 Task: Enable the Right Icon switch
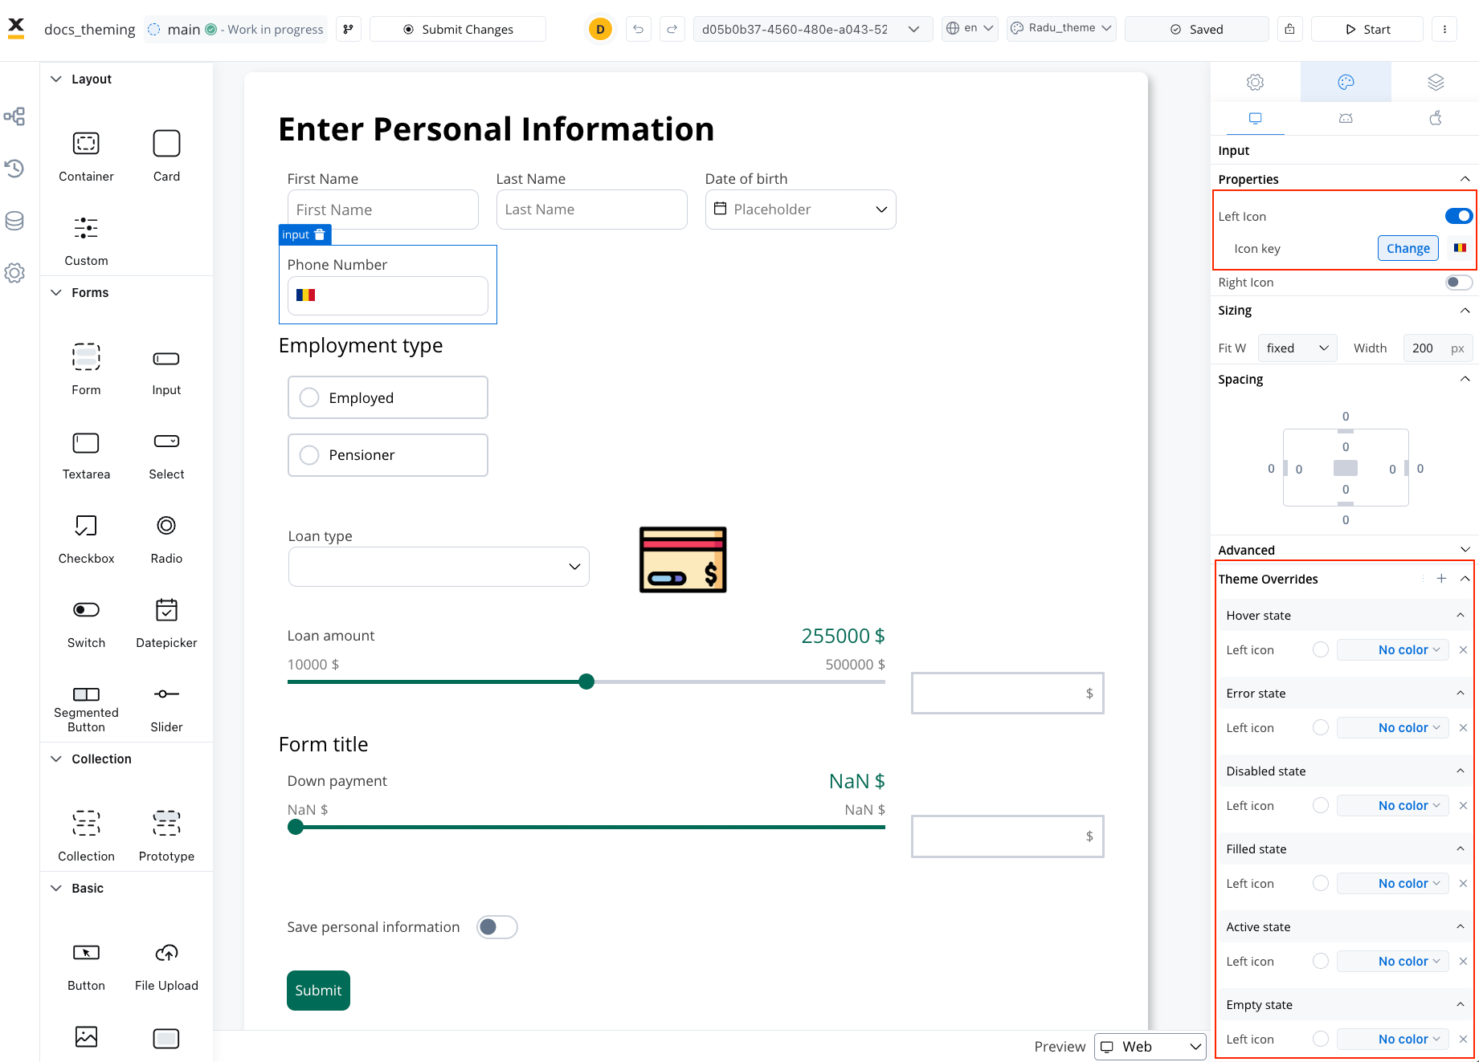coord(1458,282)
